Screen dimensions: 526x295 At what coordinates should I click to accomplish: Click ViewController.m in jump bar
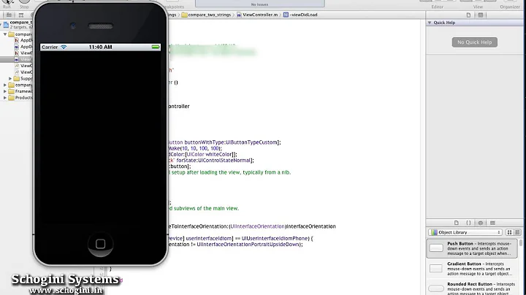pos(257,15)
